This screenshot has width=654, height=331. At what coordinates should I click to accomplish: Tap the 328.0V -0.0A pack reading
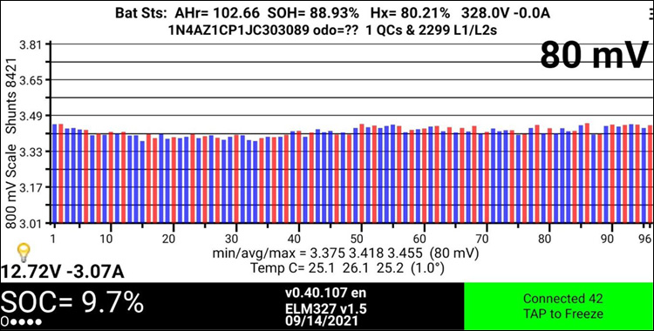pos(505,14)
